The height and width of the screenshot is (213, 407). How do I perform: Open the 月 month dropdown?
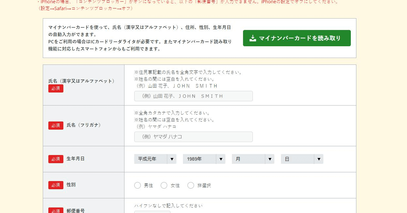click(x=253, y=159)
